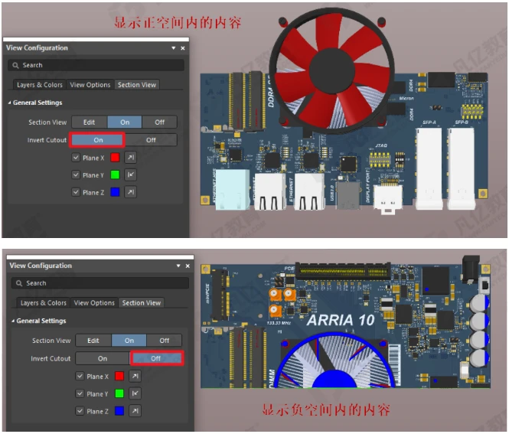Viewport: 509px width, 434px height.
Task: Click the search magnifier icon in bottom panel
Action: coord(19,283)
